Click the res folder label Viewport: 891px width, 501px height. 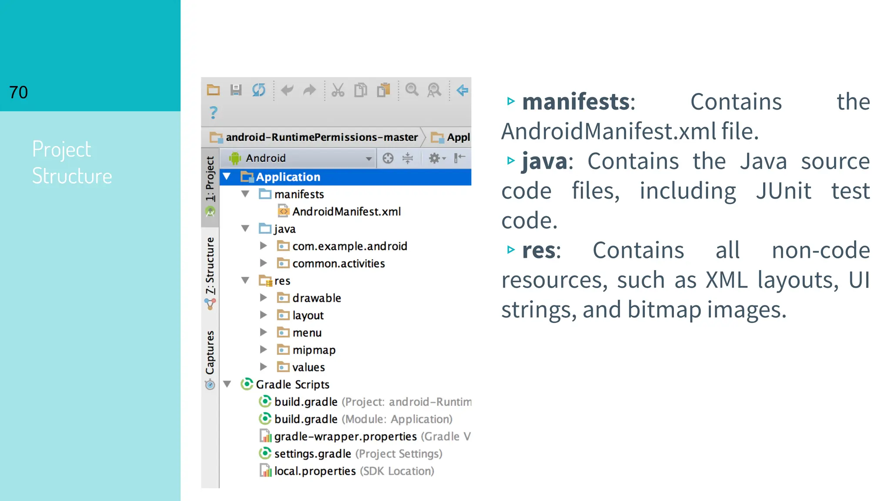(282, 281)
